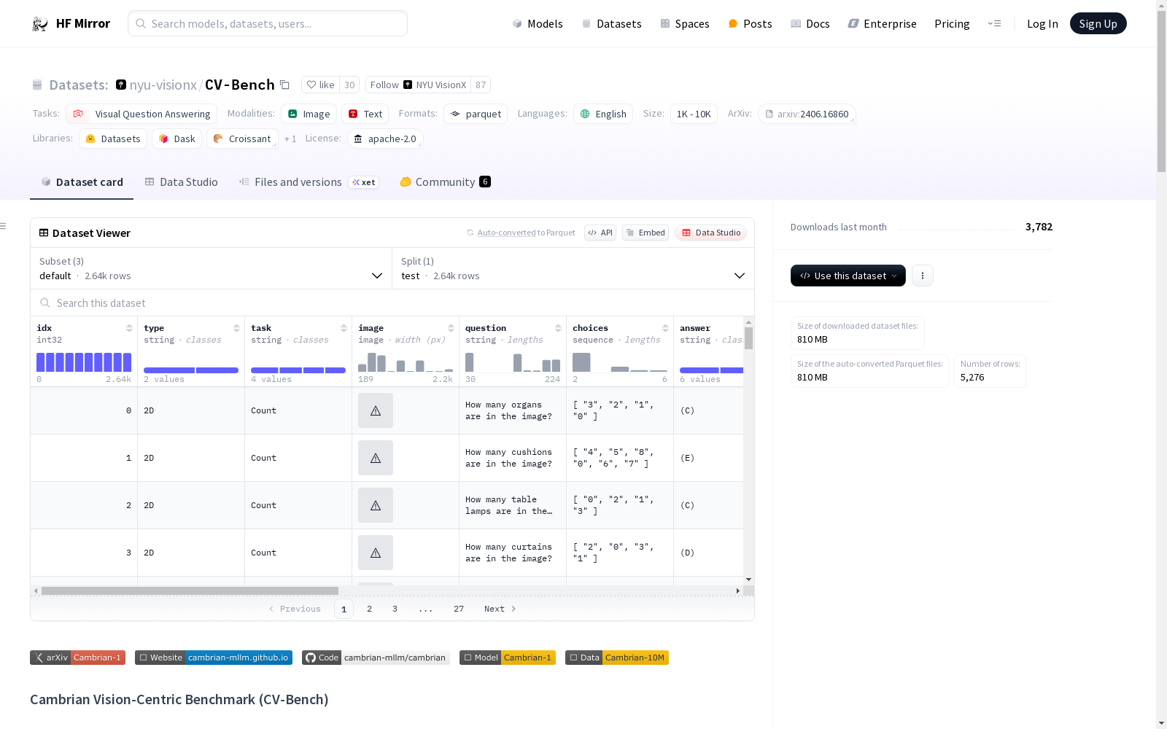Click the Sign Up button
The height and width of the screenshot is (729, 1167).
[1098, 23]
